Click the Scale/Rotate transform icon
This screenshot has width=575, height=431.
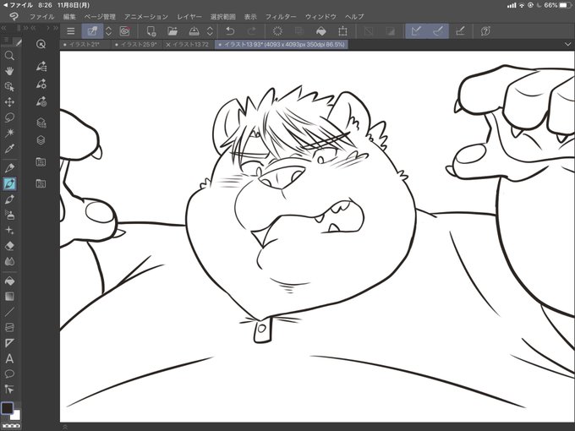click(x=342, y=31)
